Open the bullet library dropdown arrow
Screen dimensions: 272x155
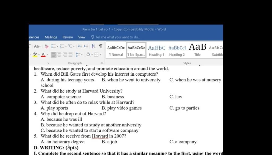(57, 46)
